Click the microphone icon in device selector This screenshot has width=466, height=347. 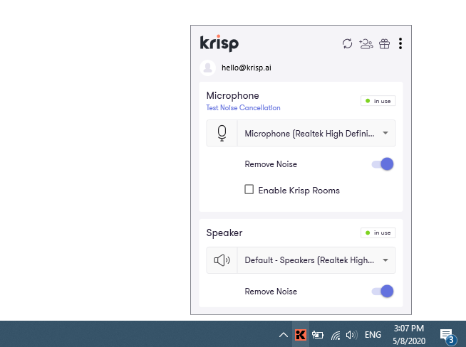[x=222, y=133]
